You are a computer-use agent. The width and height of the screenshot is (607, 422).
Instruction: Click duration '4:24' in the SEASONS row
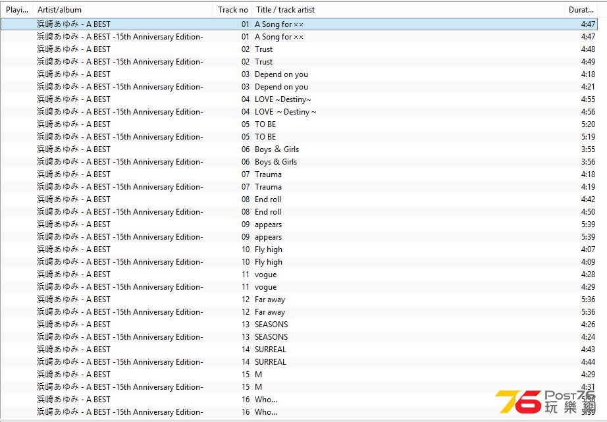tap(588, 337)
